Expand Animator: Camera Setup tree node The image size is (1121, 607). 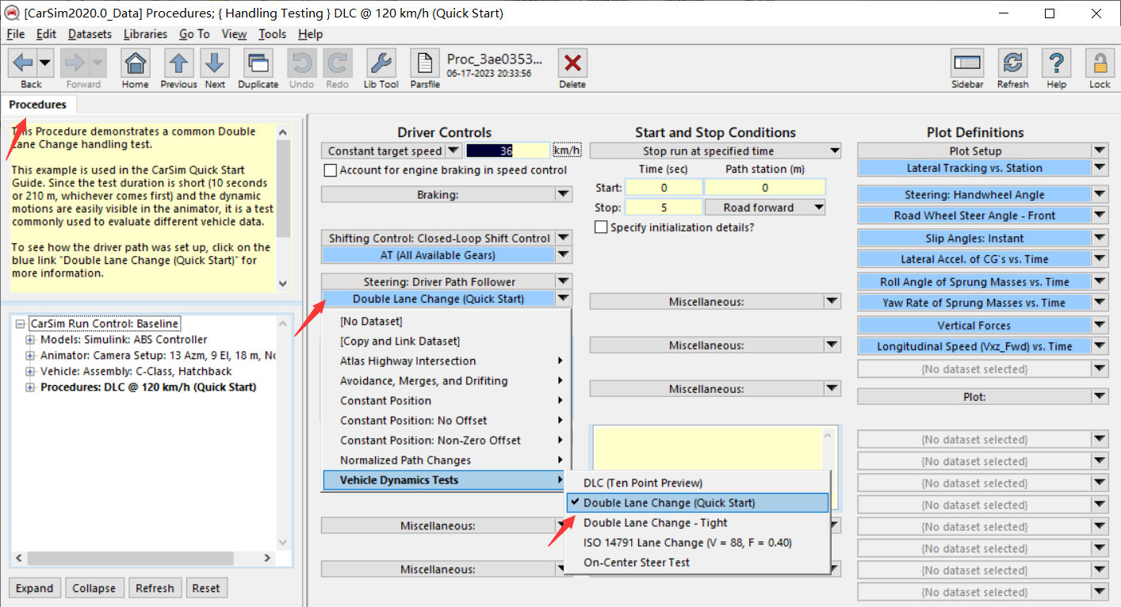click(x=31, y=356)
